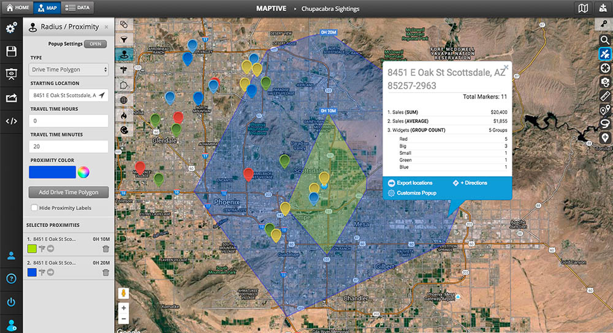
Task: Open the boundary globe tool
Action: click(x=124, y=100)
